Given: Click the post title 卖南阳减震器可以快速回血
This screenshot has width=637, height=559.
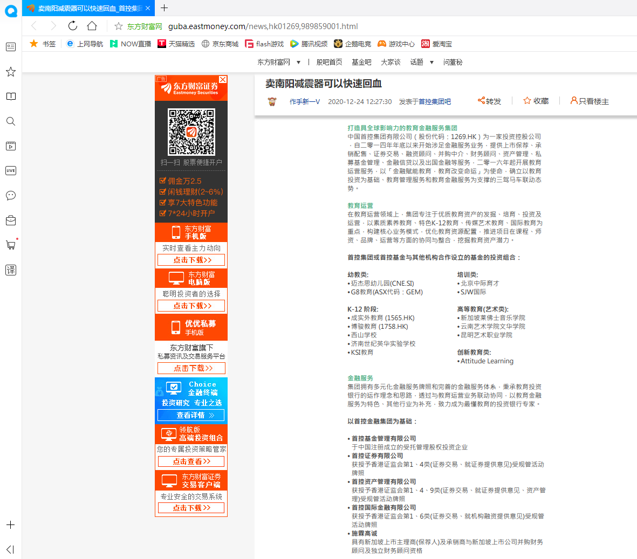Looking at the screenshot, I should (324, 84).
